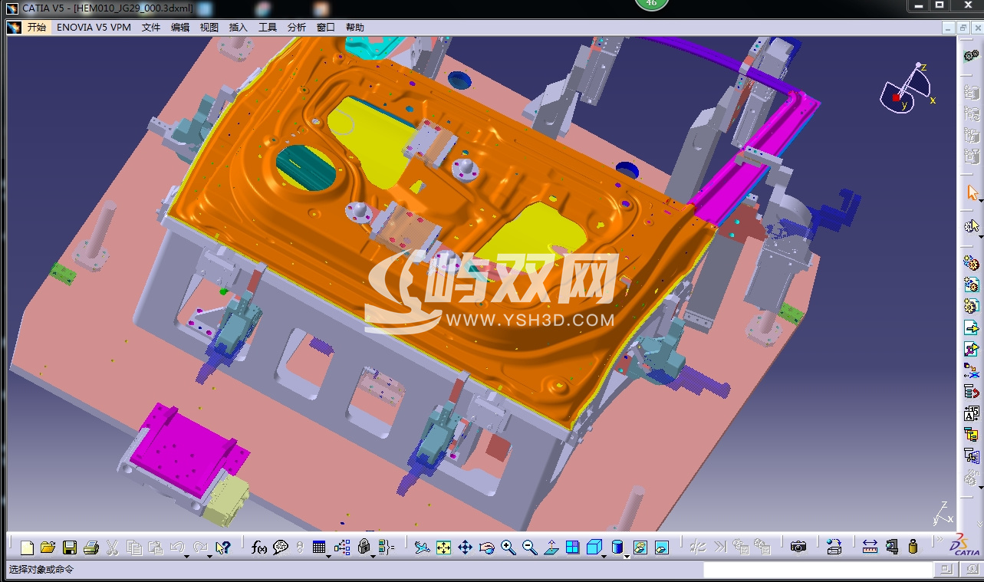Click the Measure Item caliper icon
Viewport: 984px width, 582px height.
pos(891,547)
